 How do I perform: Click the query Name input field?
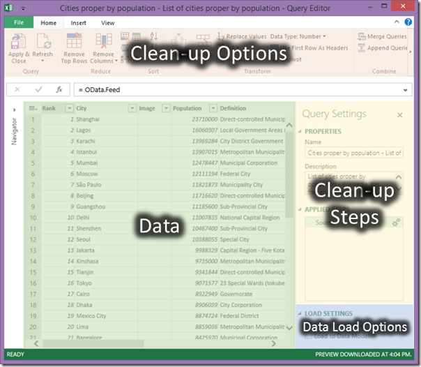click(x=354, y=152)
